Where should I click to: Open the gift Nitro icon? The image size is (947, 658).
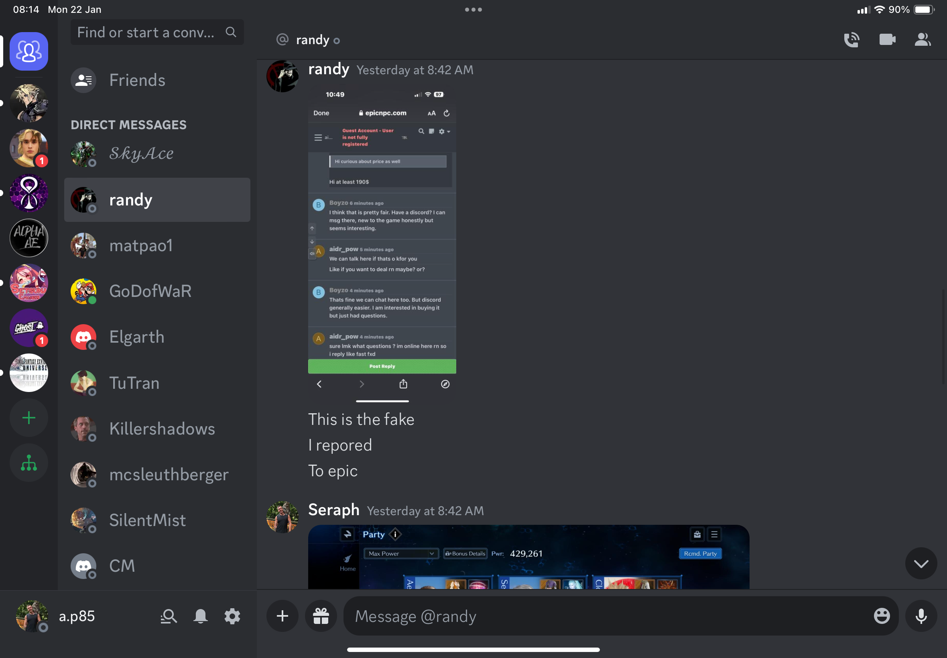coord(321,616)
